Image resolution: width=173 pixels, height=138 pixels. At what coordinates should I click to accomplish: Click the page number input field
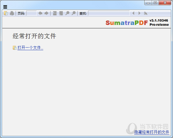(31, 13)
